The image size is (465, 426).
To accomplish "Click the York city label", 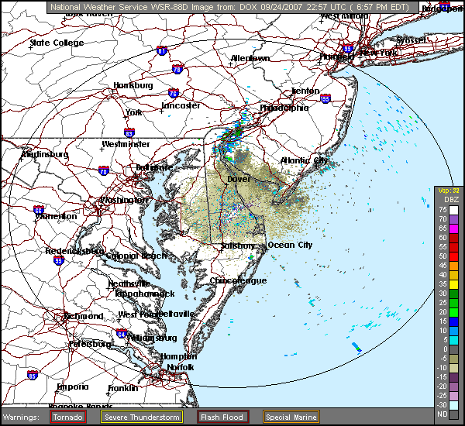I will pos(133,112).
